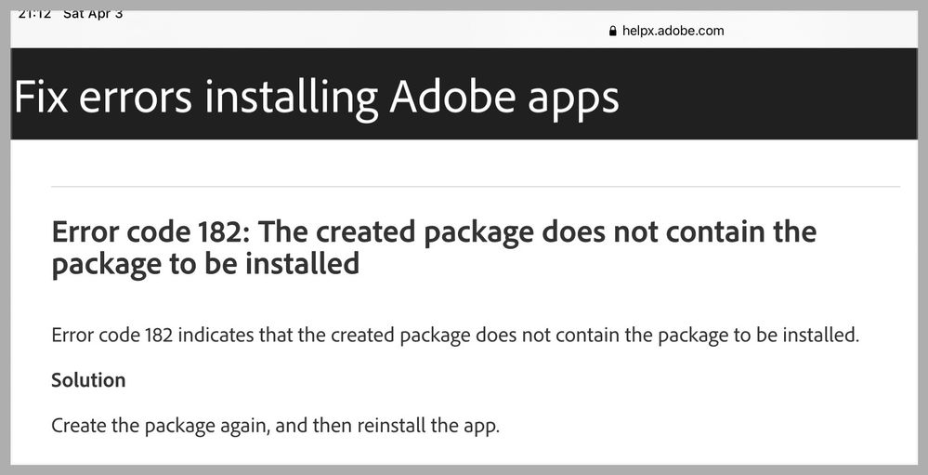The height and width of the screenshot is (475, 928).
Task: Click the padlock icon in the address bar
Action: point(612,31)
